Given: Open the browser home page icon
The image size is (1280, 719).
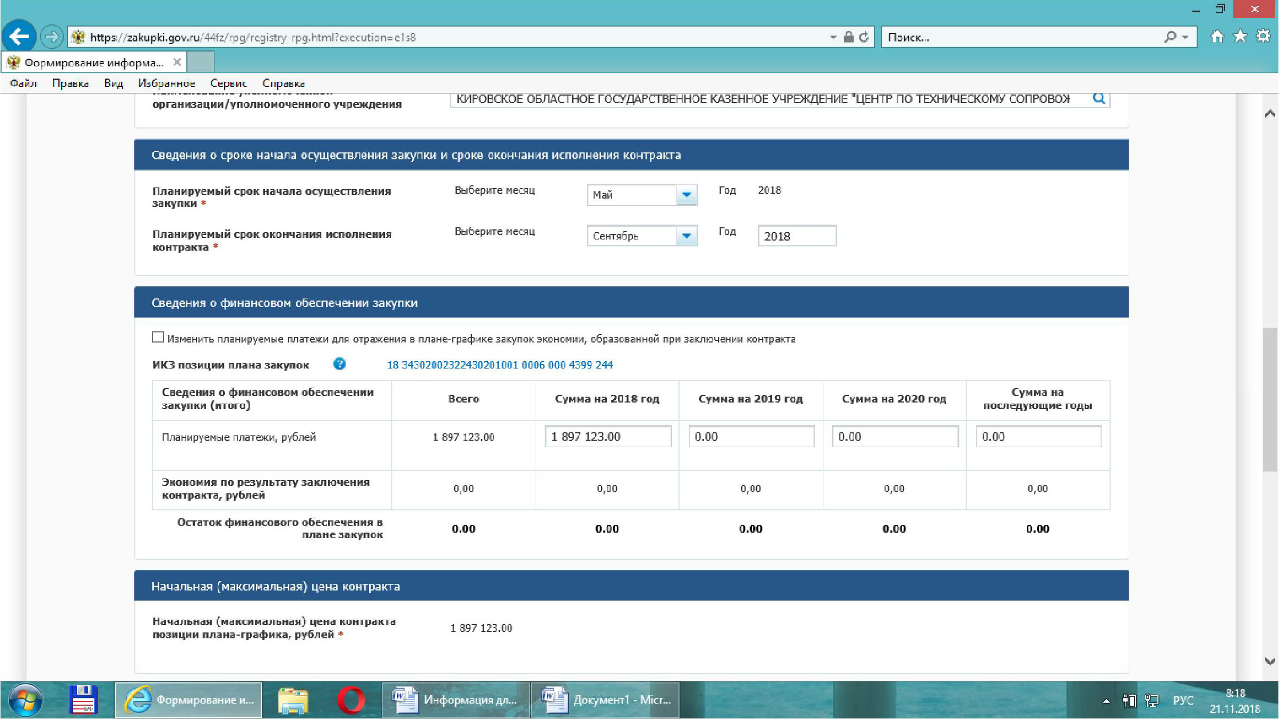Looking at the screenshot, I should coord(1217,37).
